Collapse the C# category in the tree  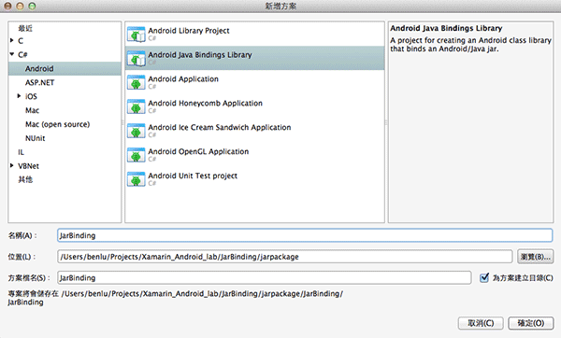click(12, 54)
